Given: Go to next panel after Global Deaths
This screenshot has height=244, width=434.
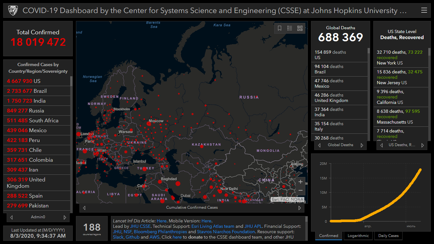Looking at the screenshot, I should tap(362, 145).
